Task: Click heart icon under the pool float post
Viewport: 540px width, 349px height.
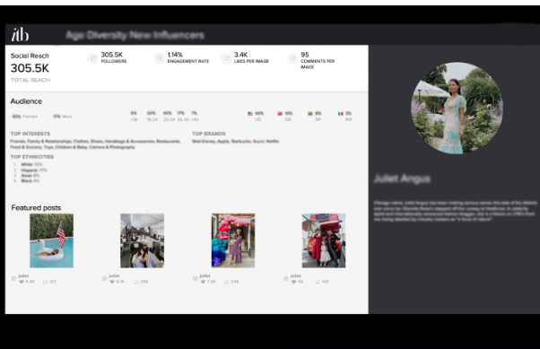Action: click(x=22, y=282)
